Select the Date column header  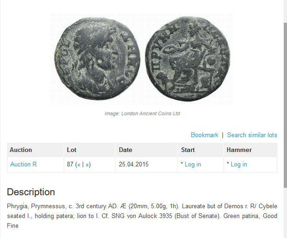pyautogui.click(x=125, y=150)
